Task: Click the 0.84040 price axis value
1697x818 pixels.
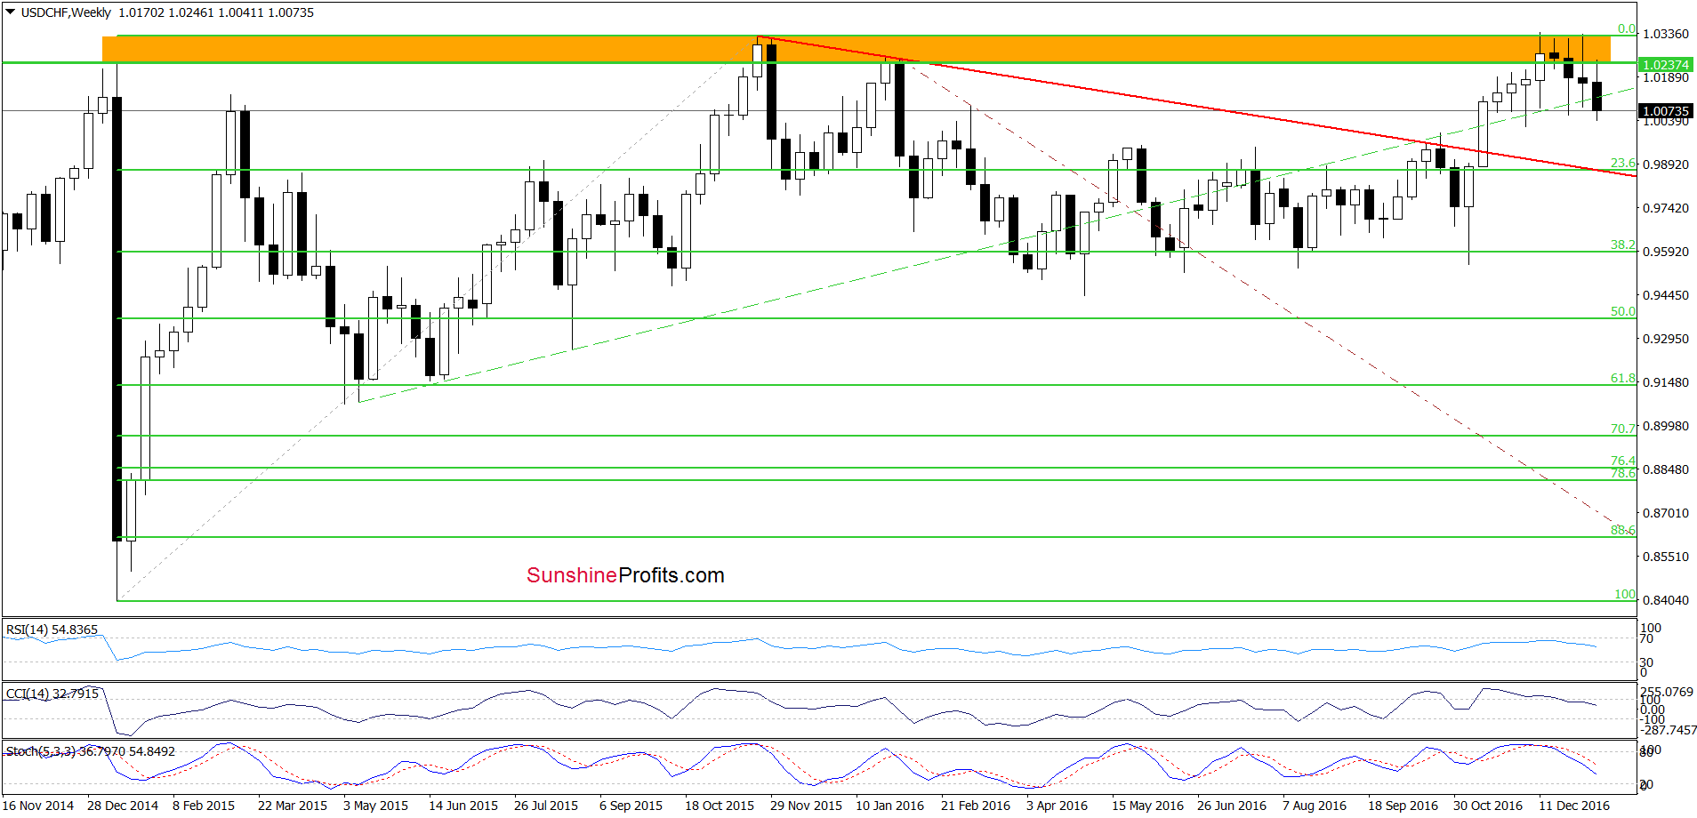Action: tap(1666, 600)
